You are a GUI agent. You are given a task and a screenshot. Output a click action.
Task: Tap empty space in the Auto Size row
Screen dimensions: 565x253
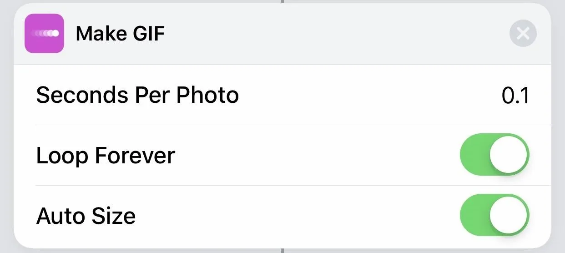coord(296,216)
